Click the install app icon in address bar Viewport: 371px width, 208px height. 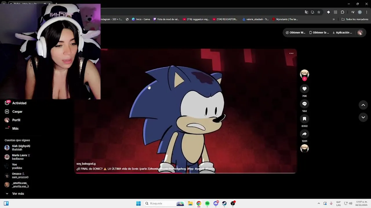[x=312, y=12]
